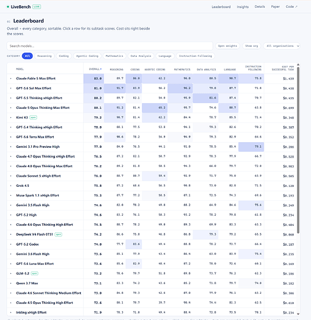Image resolution: width=311 pixels, height=320 pixels.
Task: Filter by the Agentic Coding category
Action: [x=87, y=56]
